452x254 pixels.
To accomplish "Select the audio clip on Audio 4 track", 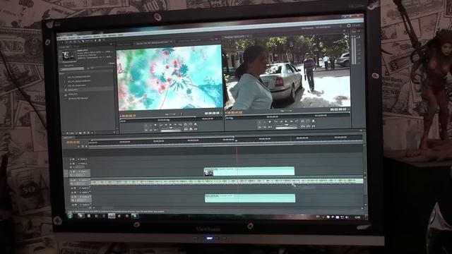I will click(x=250, y=198).
